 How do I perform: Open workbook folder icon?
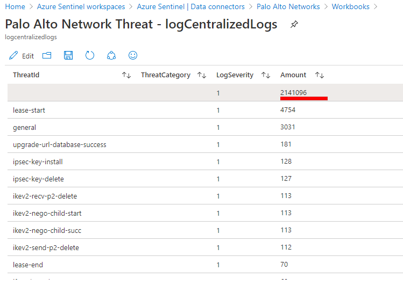47,55
